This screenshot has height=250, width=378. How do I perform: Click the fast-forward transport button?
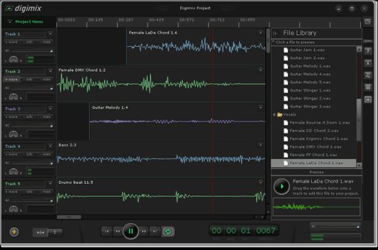point(144,231)
